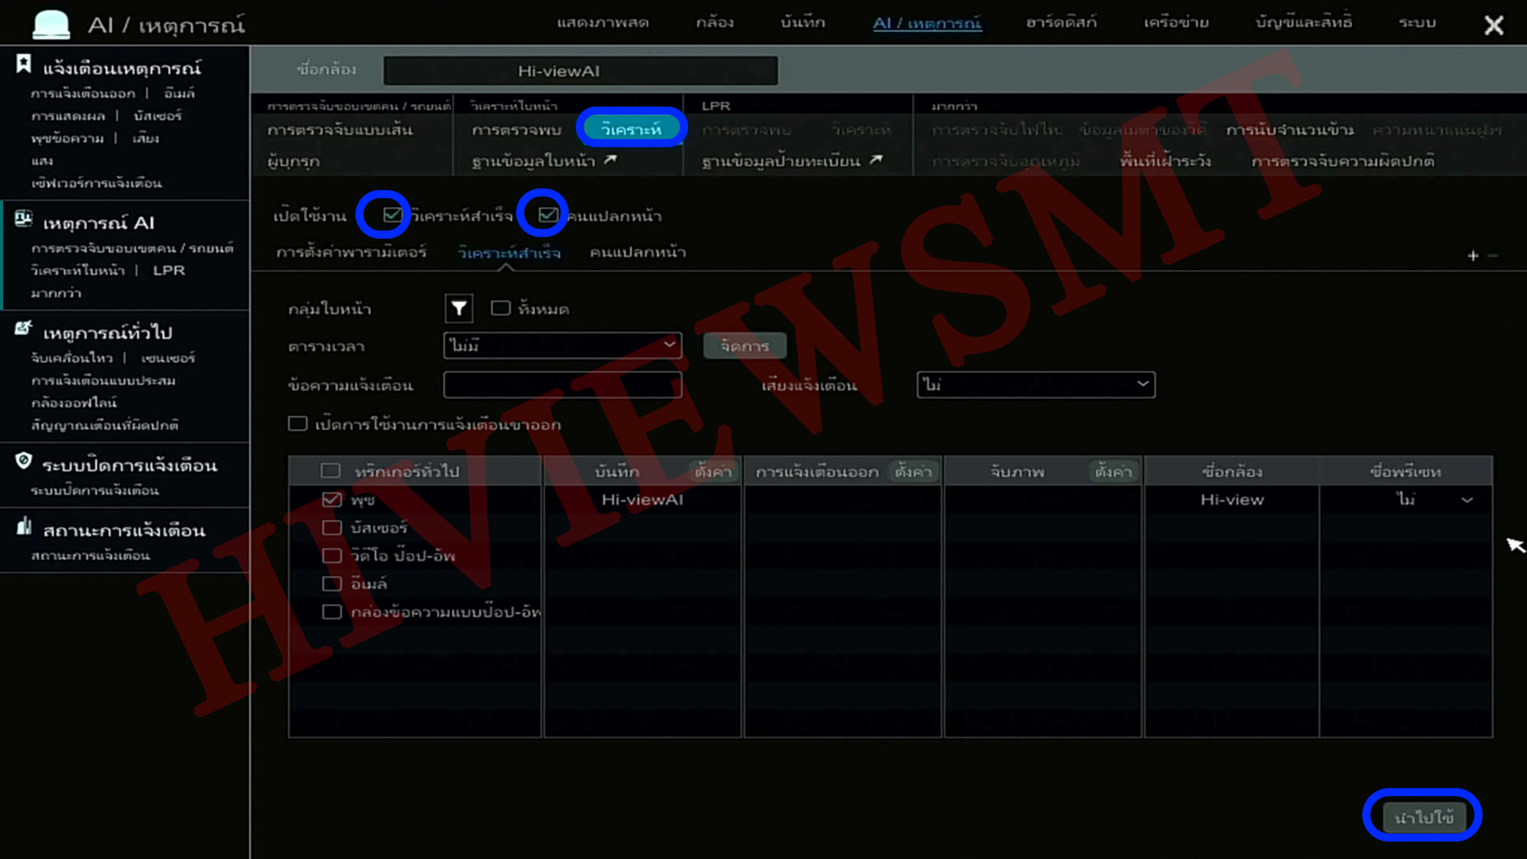Click the plus icon to add item
The width and height of the screenshot is (1527, 859).
pyautogui.click(x=1472, y=255)
